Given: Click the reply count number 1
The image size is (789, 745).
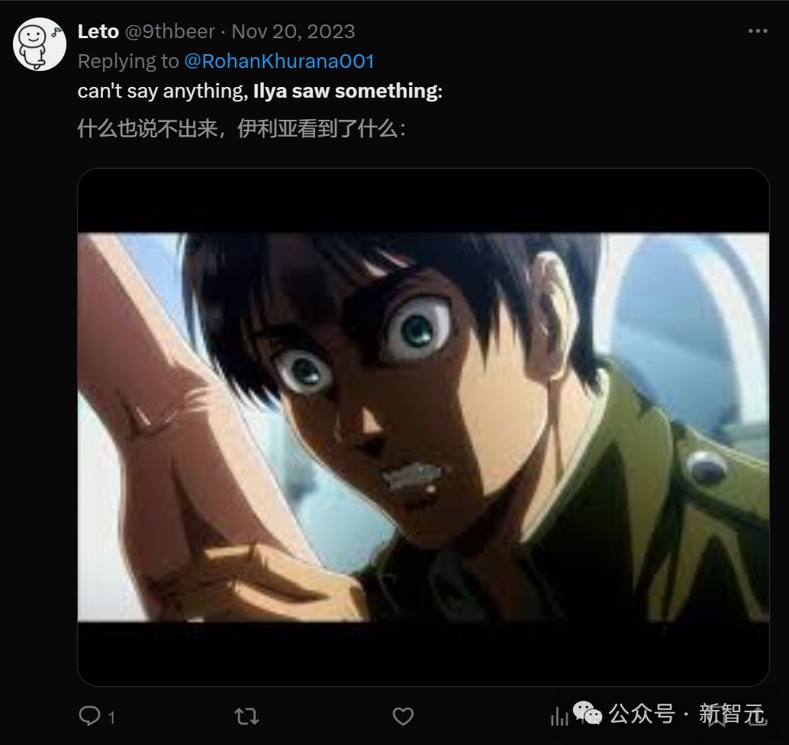Looking at the screenshot, I should (111, 718).
